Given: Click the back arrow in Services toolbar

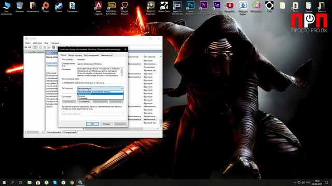Looking at the screenshot, I should [26, 47].
